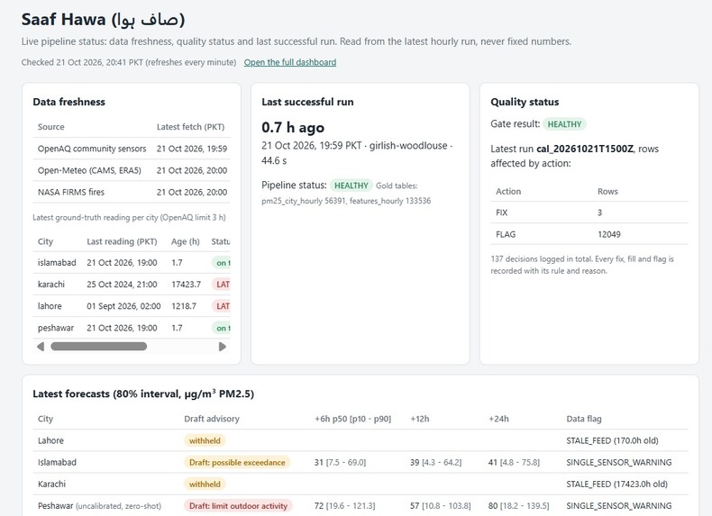This screenshot has width=712, height=516.
Task: Click the HEALTHY pipeline status badge
Action: click(351, 186)
